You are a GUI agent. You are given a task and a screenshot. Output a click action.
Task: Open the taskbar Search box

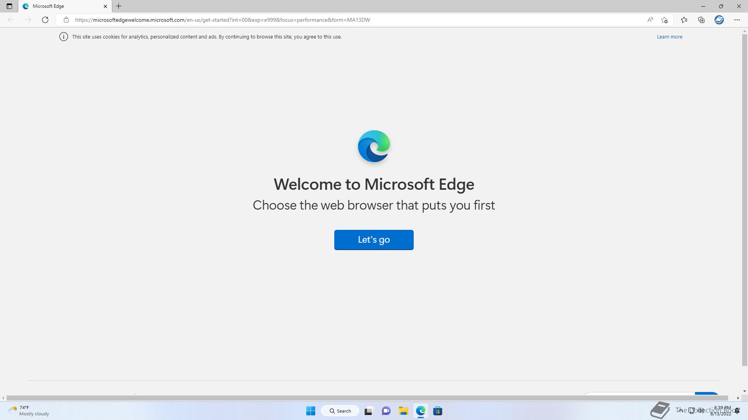point(340,411)
